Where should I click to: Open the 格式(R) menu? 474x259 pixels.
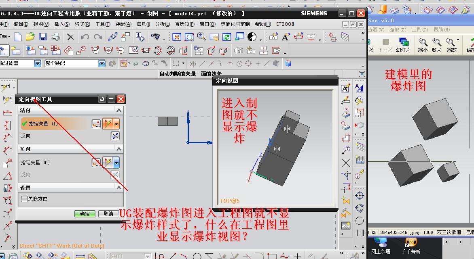point(82,24)
